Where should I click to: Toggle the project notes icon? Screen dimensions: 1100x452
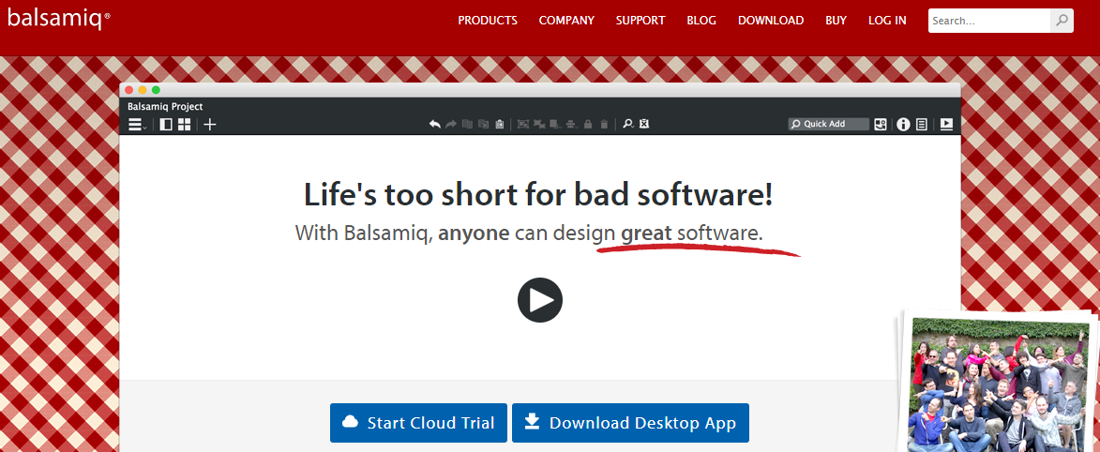point(922,124)
